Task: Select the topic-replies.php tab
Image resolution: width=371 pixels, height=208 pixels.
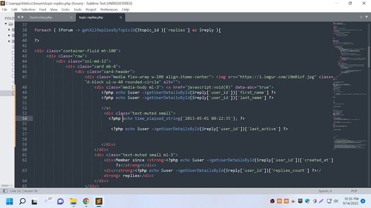Action: [91, 17]
